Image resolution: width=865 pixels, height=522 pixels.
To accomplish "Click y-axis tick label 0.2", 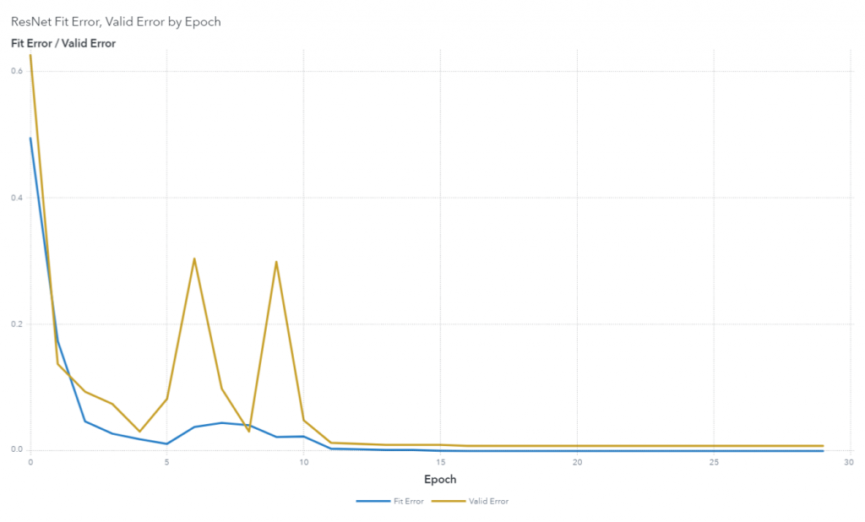I will point(17,324).
